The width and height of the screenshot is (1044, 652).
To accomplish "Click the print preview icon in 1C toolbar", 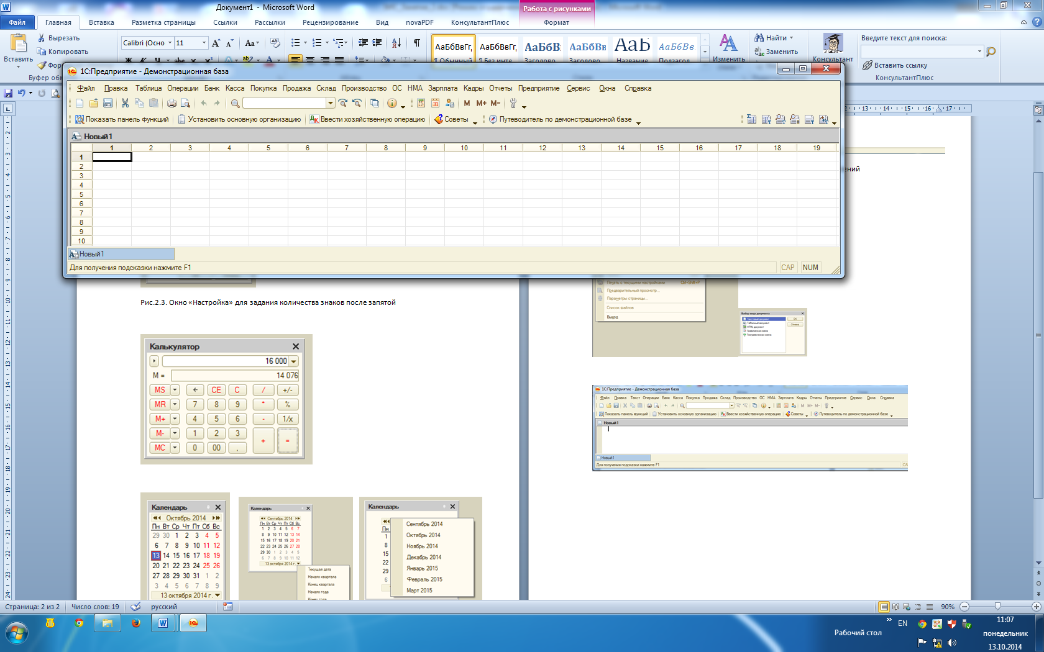I will pos(185,103).
